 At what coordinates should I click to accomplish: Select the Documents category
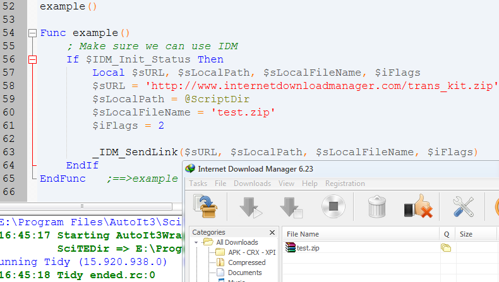click(x=244, y=273)
